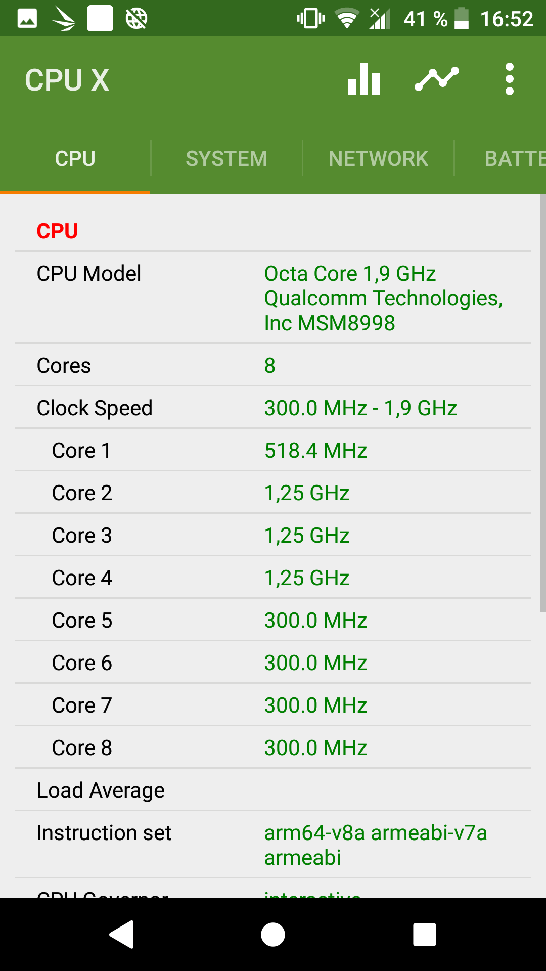Tap the Android home circle button
546x971 pixels.
pos(273,934)
